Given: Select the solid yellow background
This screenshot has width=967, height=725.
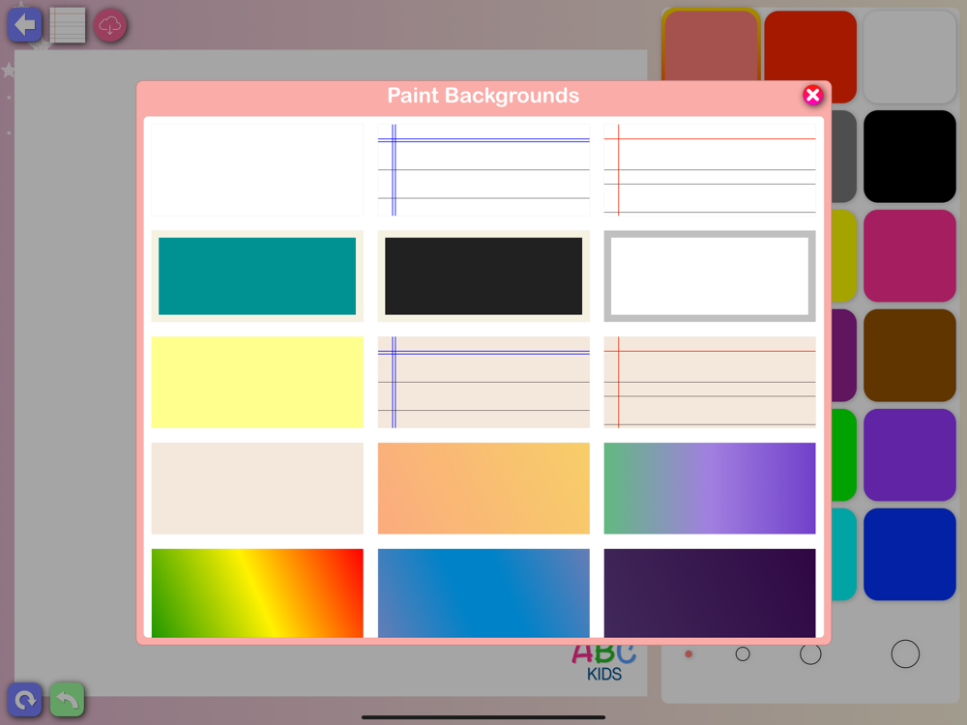Looking at the screenshot, I should tap(257, 382).
